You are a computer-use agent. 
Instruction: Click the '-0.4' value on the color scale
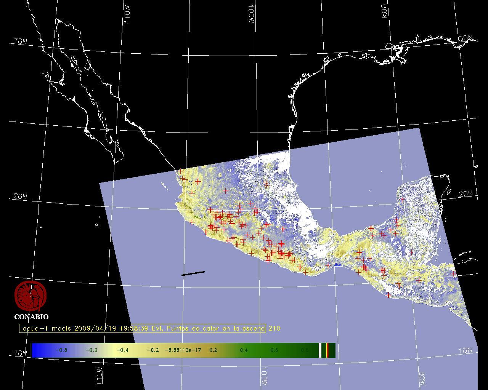[122, 350]
